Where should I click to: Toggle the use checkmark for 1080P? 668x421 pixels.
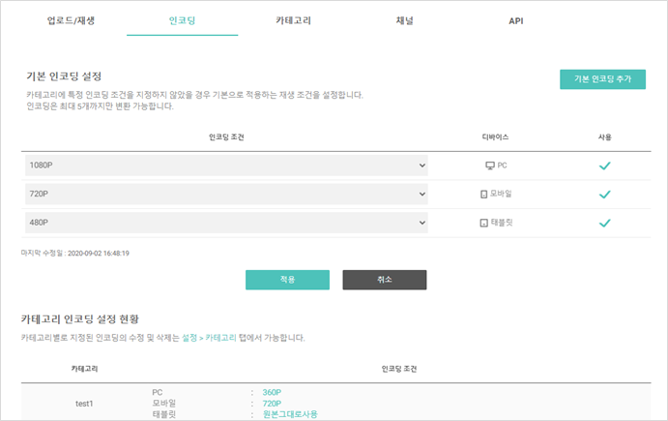pos(604,165)
